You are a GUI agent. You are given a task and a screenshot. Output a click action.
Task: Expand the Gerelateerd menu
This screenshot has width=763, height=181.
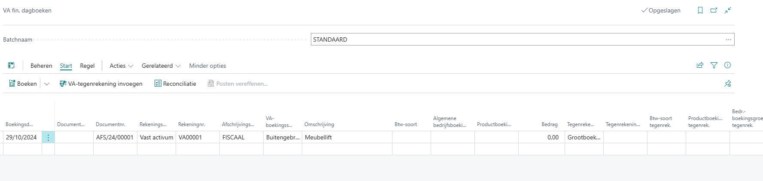(x=161, y=66)
